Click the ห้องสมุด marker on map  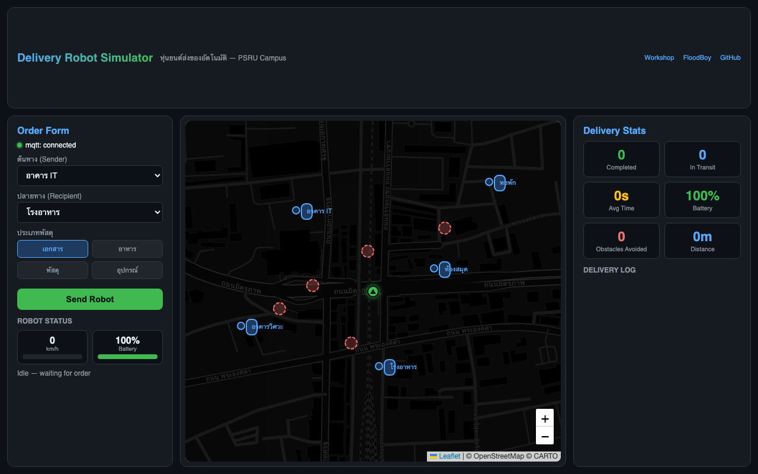point(444,269)
